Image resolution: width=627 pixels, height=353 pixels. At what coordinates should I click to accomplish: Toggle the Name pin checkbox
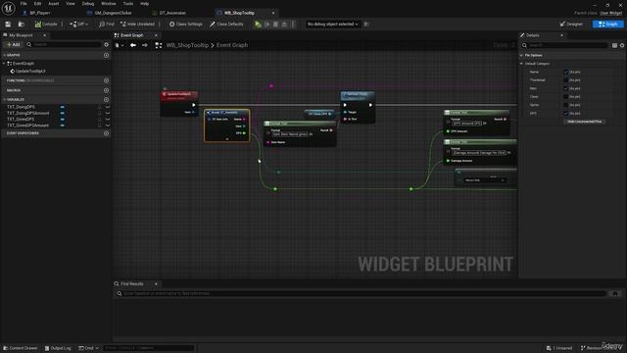[x=566, y=72]
